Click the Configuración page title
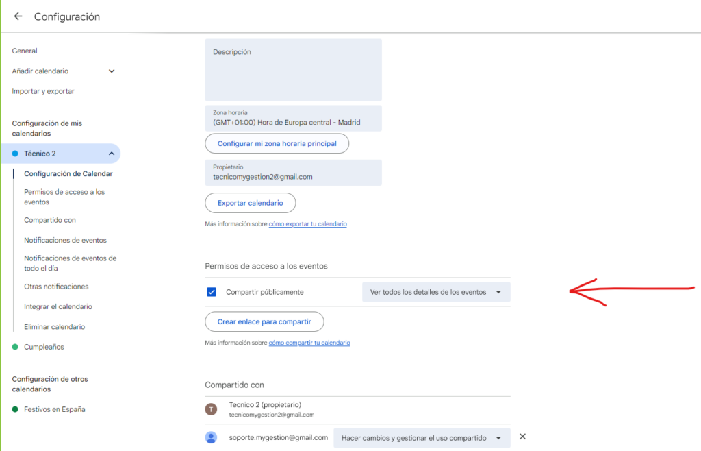Viewport: 701px width, 451px height. coord(67,16)
